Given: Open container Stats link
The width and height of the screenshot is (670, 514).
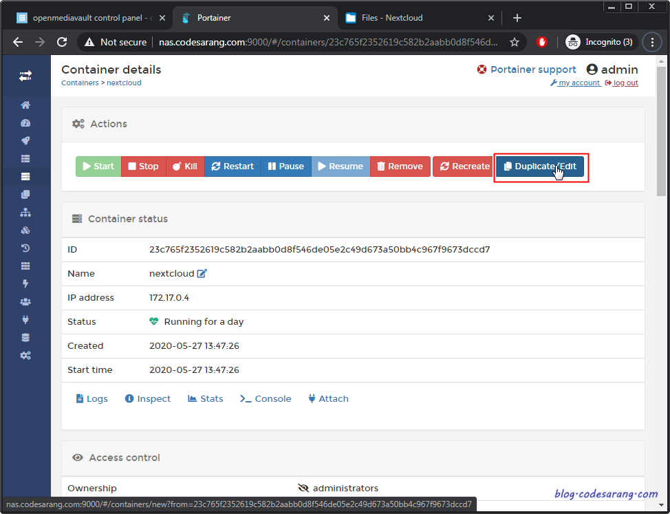Looking at the screenshot, I should tap(205, 398).
